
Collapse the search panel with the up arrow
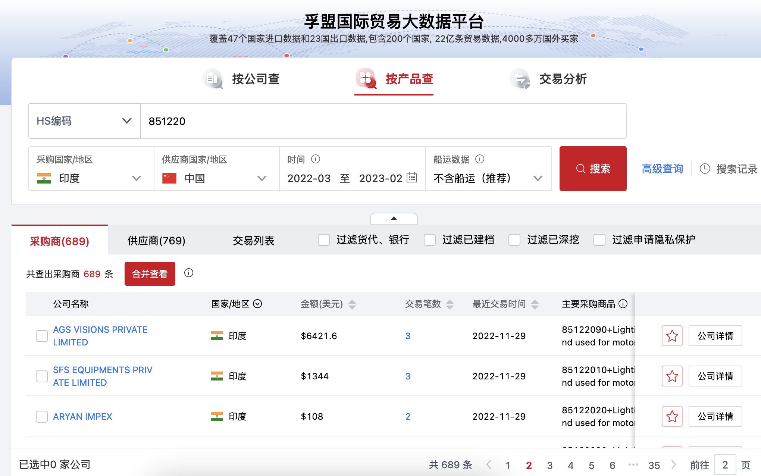394,219
